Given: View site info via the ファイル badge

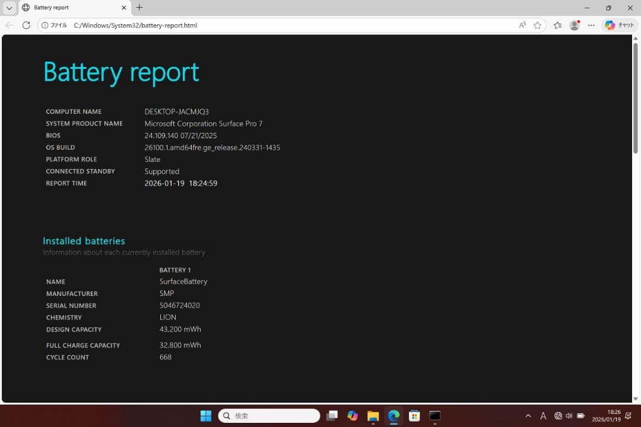Looking at the screenshot, I should (x=56, y=26).
